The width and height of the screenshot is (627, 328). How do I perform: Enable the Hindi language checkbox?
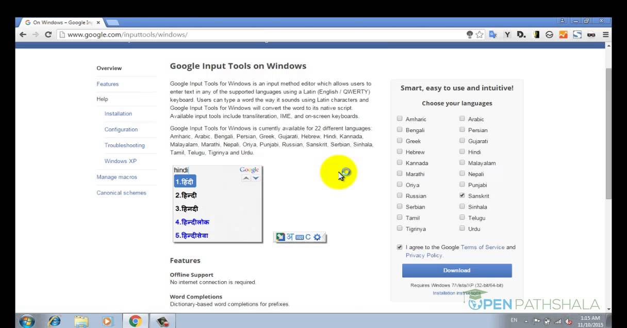pos(462,152)
